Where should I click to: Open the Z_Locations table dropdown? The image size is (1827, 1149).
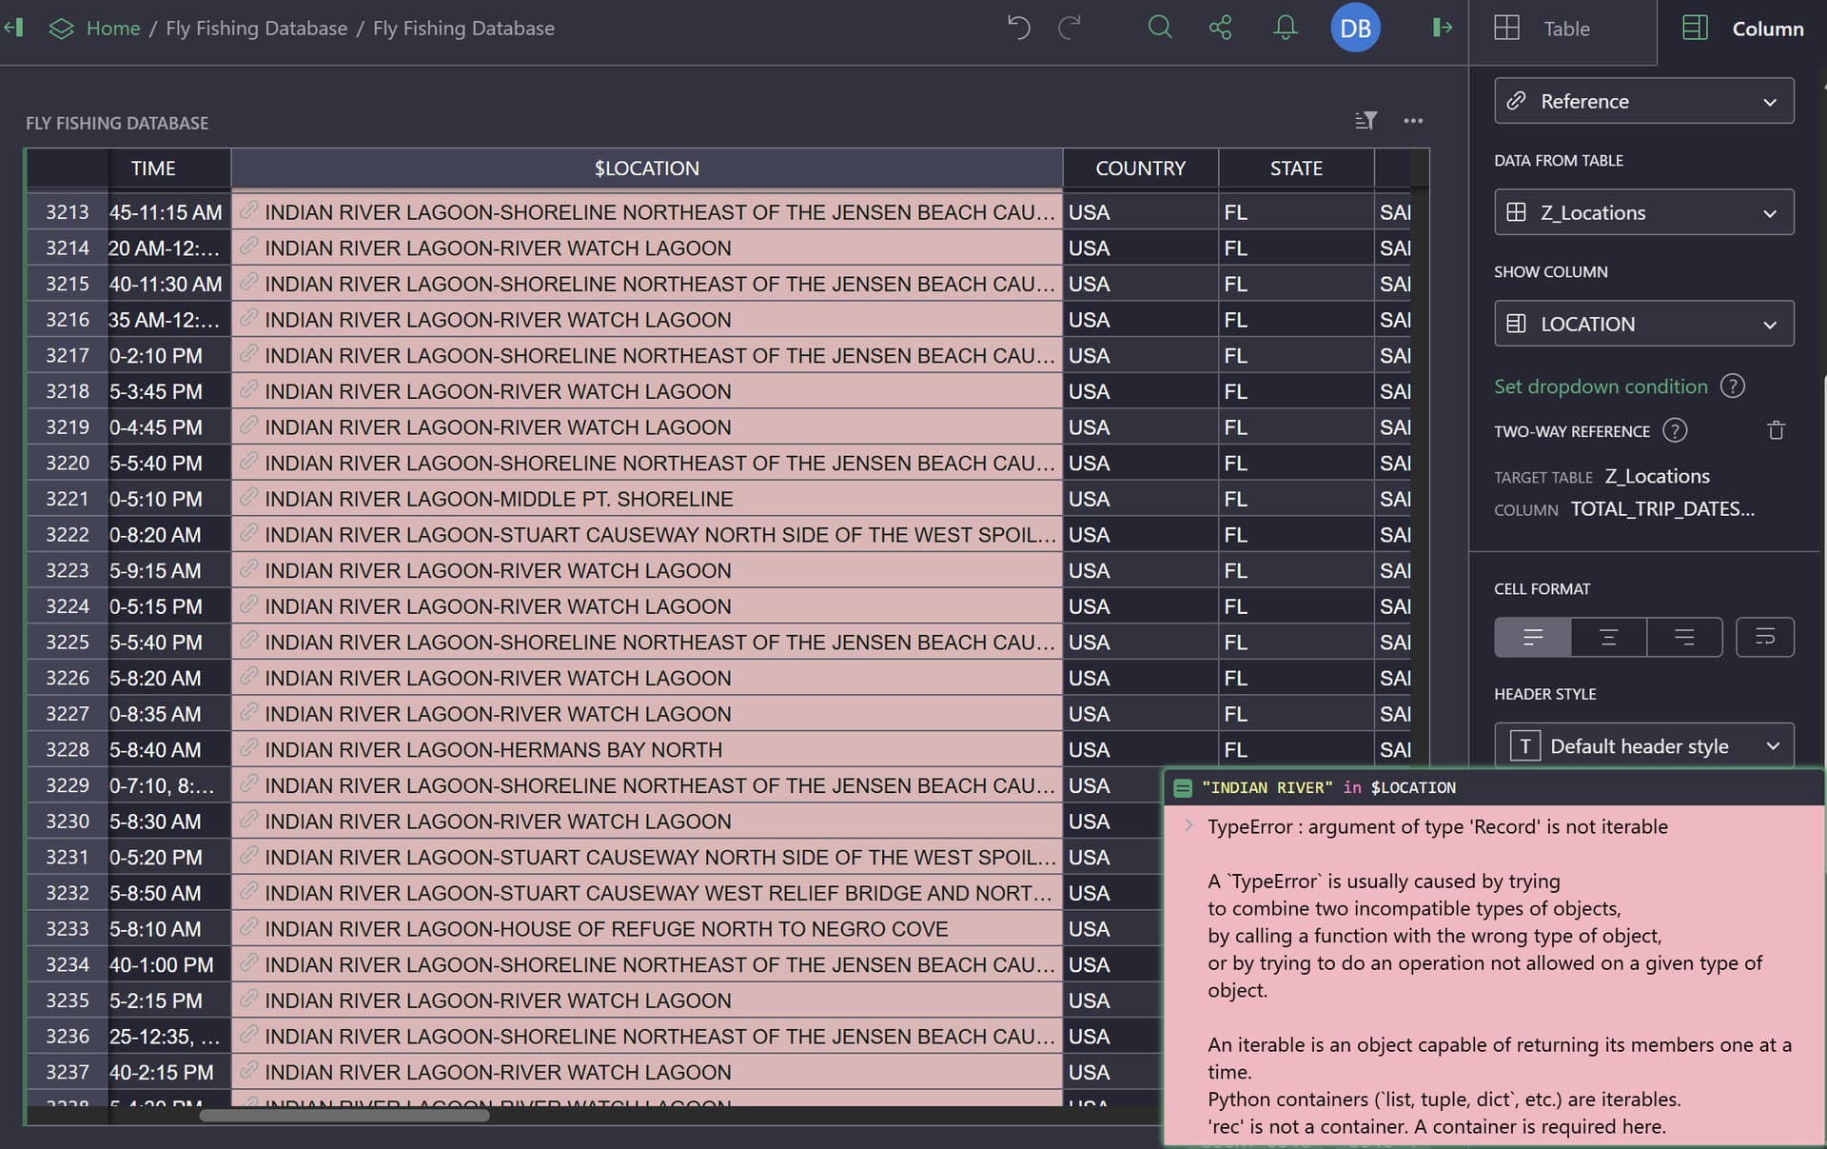[1643, 212]
